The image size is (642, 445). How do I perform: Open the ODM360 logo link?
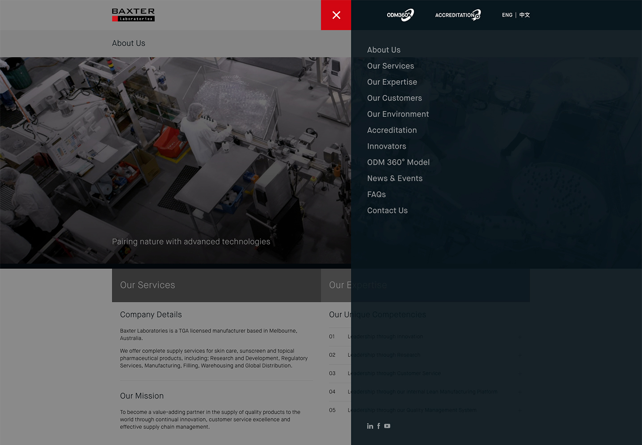(400, 15)
